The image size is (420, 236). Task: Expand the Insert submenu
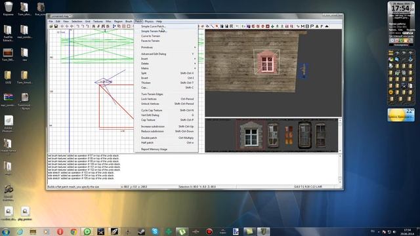[166, 58]
